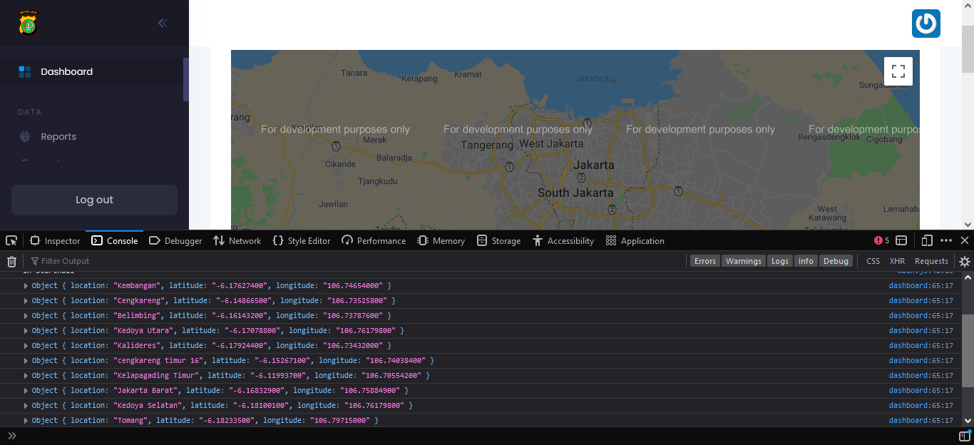Viewport: 974px width, 445px height.
Task: Click the blue power button icon
Action: click(x=926, y=24)
